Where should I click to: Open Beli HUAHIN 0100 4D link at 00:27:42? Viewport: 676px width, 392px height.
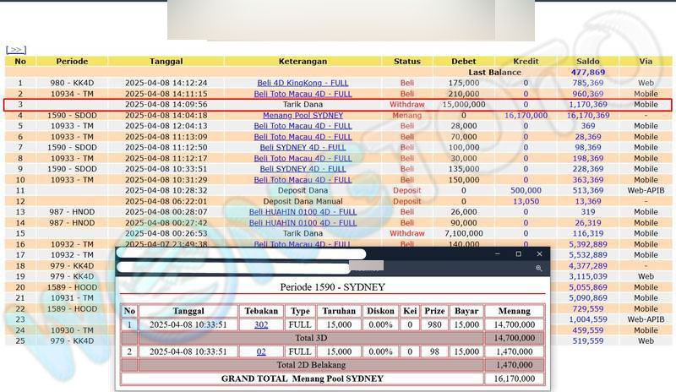pyautogui.click(x=303, y=223)
